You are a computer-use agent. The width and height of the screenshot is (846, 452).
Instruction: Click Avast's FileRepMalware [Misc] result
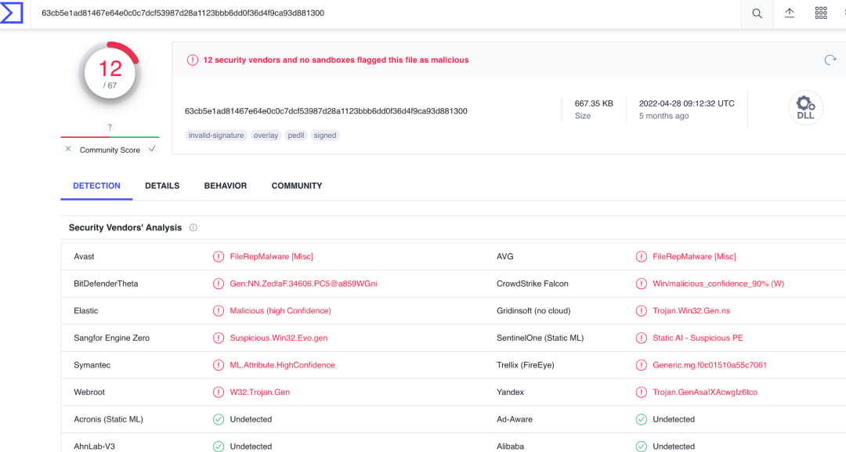[x=271, y=257]
